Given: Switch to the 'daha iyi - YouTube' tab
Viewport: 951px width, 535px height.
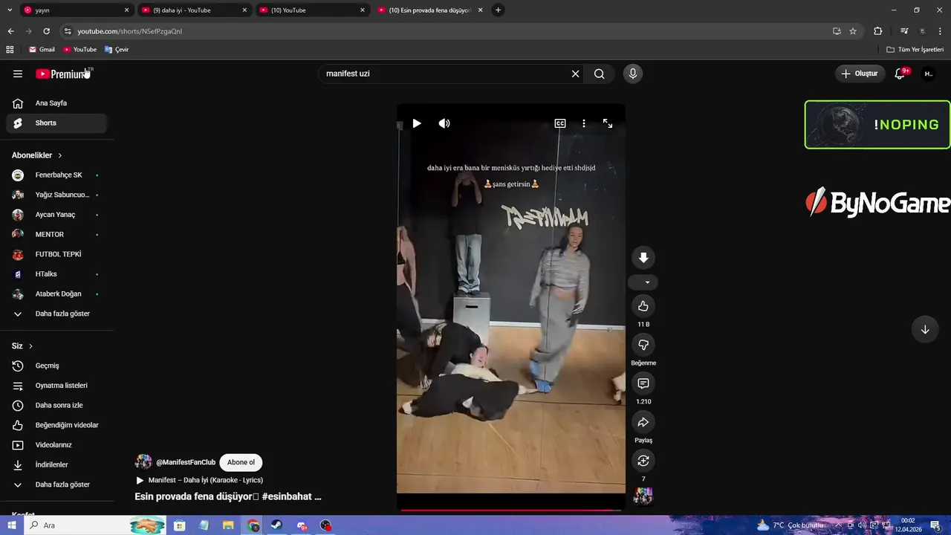Looking at the screenshot, I should [x=194, y=10].
